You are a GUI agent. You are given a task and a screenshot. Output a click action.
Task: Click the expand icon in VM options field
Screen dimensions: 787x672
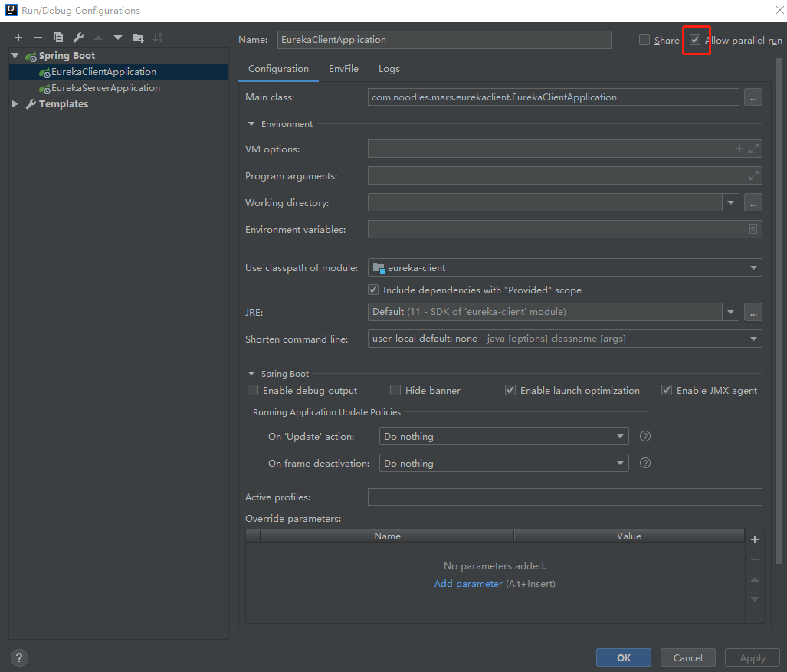(x=754, y=149)
